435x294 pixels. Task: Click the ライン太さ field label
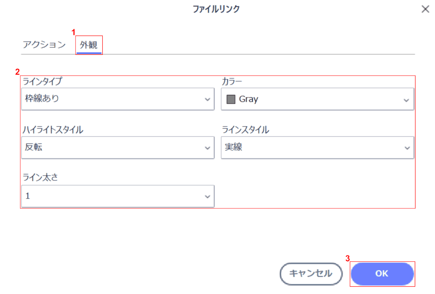[40, 178]
